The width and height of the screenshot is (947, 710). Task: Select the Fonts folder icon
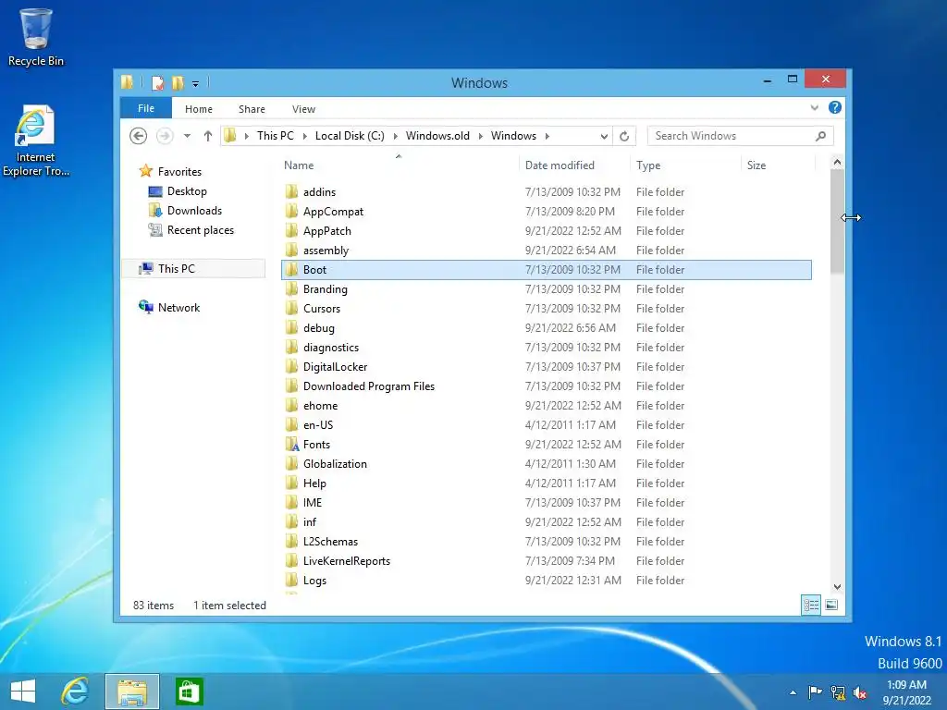(291, 445)
